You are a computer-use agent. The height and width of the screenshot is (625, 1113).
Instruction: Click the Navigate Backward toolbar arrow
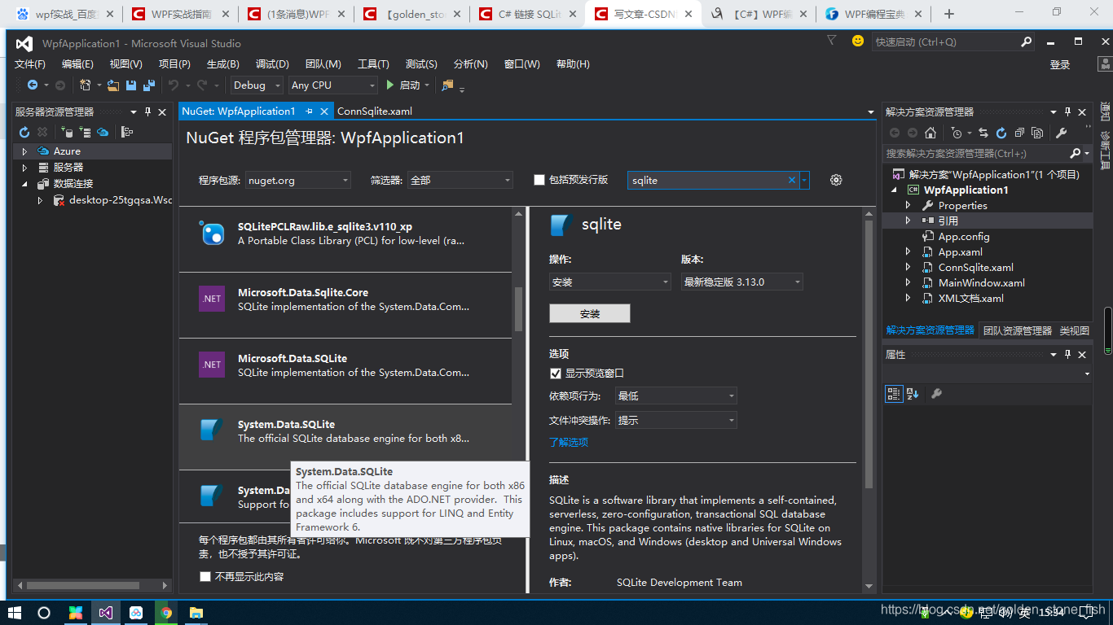coord(32,85)
